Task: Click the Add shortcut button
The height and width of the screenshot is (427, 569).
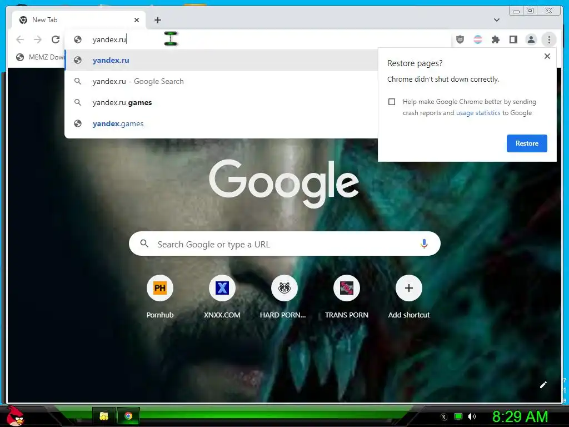Action: pos(408,289)
